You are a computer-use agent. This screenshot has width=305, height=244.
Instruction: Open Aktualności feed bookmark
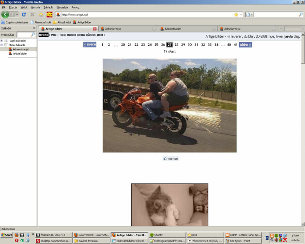point(62,22)
